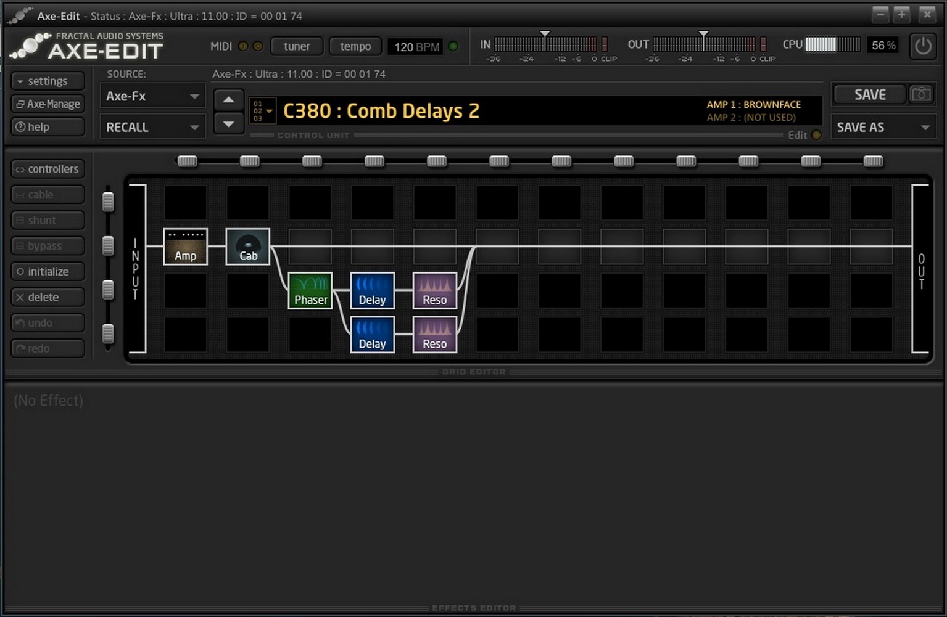Click the first MIDI indicator light
Screen dimensions: 947x617
point(243,46)
